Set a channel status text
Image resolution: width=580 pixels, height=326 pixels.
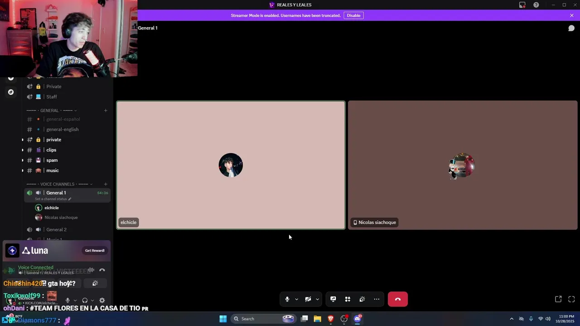53,199
